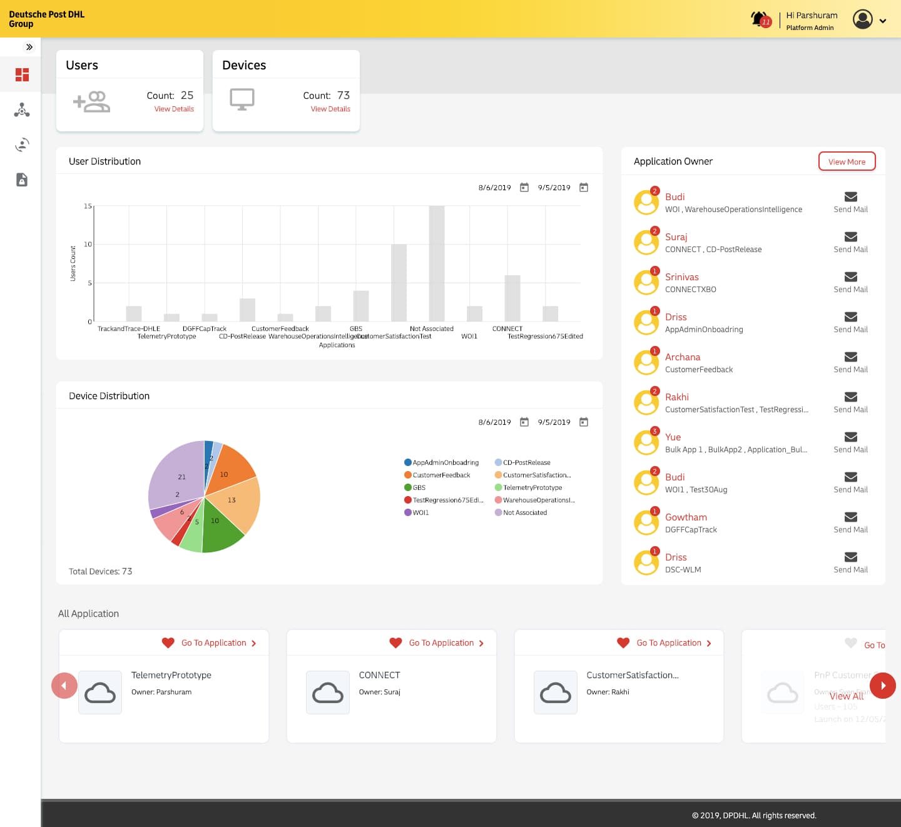
Task: Open User Distribution start date calendar
Action: pos(524,188)
